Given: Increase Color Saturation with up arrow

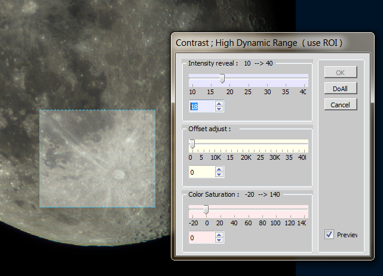Looking at the screenshot, I should click(219, 235).
